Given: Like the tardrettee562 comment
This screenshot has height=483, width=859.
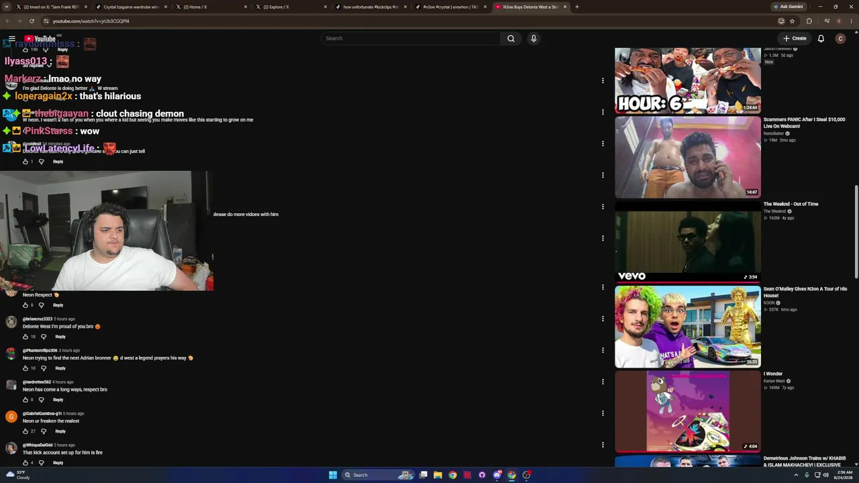Looking at the screenshot, I should point(26,400).
